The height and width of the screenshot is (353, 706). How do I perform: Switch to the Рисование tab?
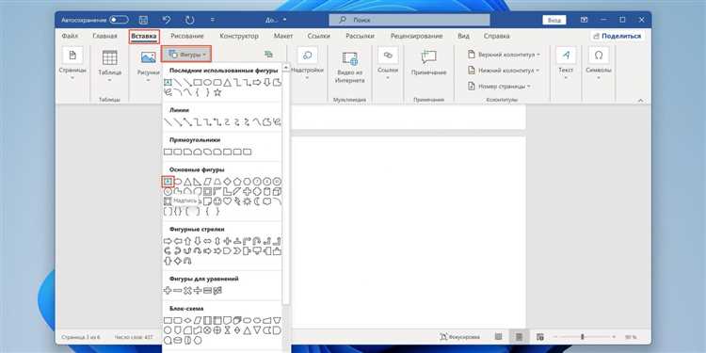[187, 36]
